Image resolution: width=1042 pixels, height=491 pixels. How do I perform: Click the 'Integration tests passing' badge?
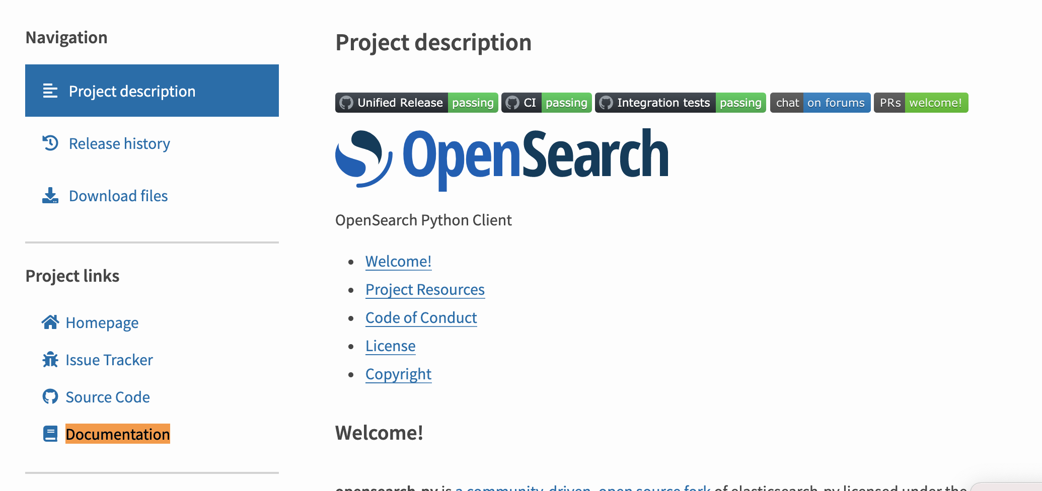(680, 102)
